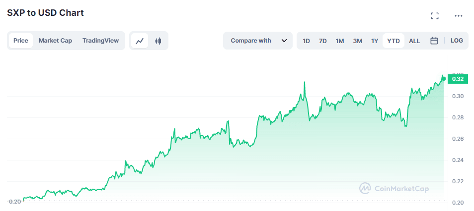Image resolution: width=474 pixels, height=211 pixels.
Task: Select the Market Cap tab
Action: click(x=55, y=41)
